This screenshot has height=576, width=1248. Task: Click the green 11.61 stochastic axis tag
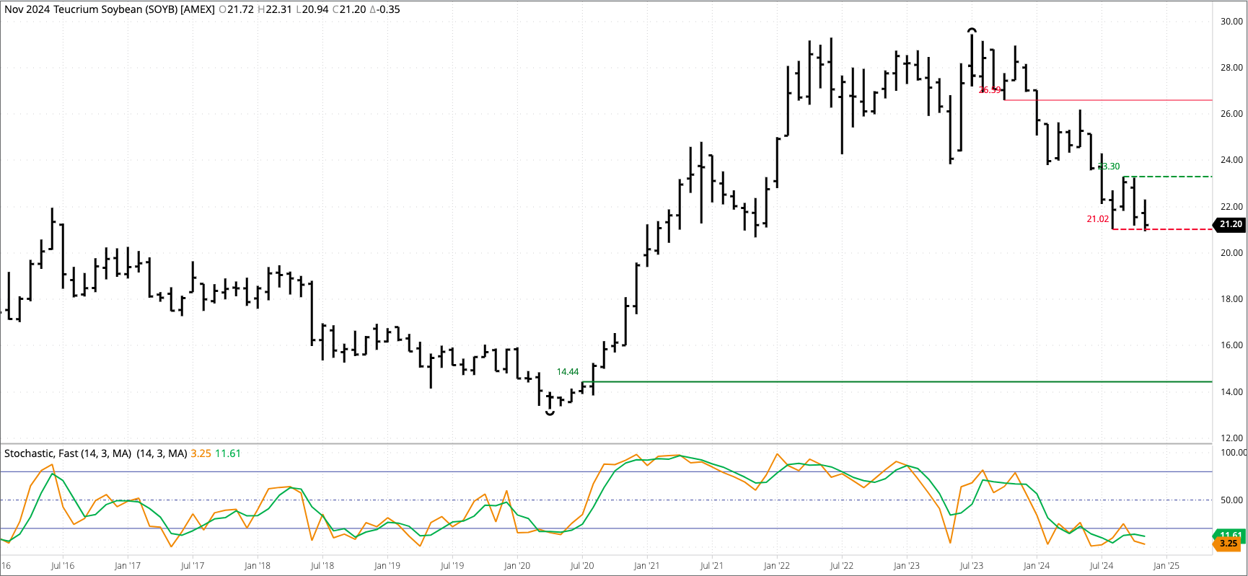coord(1230,535)
